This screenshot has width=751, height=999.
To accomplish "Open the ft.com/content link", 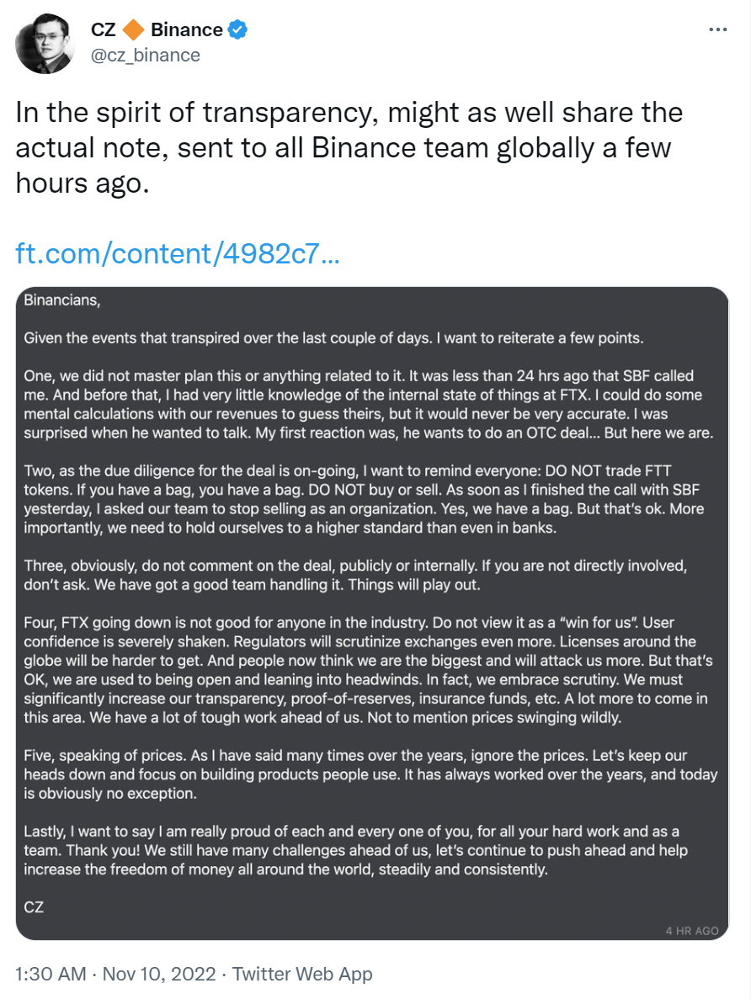I will tap(177, 253).
